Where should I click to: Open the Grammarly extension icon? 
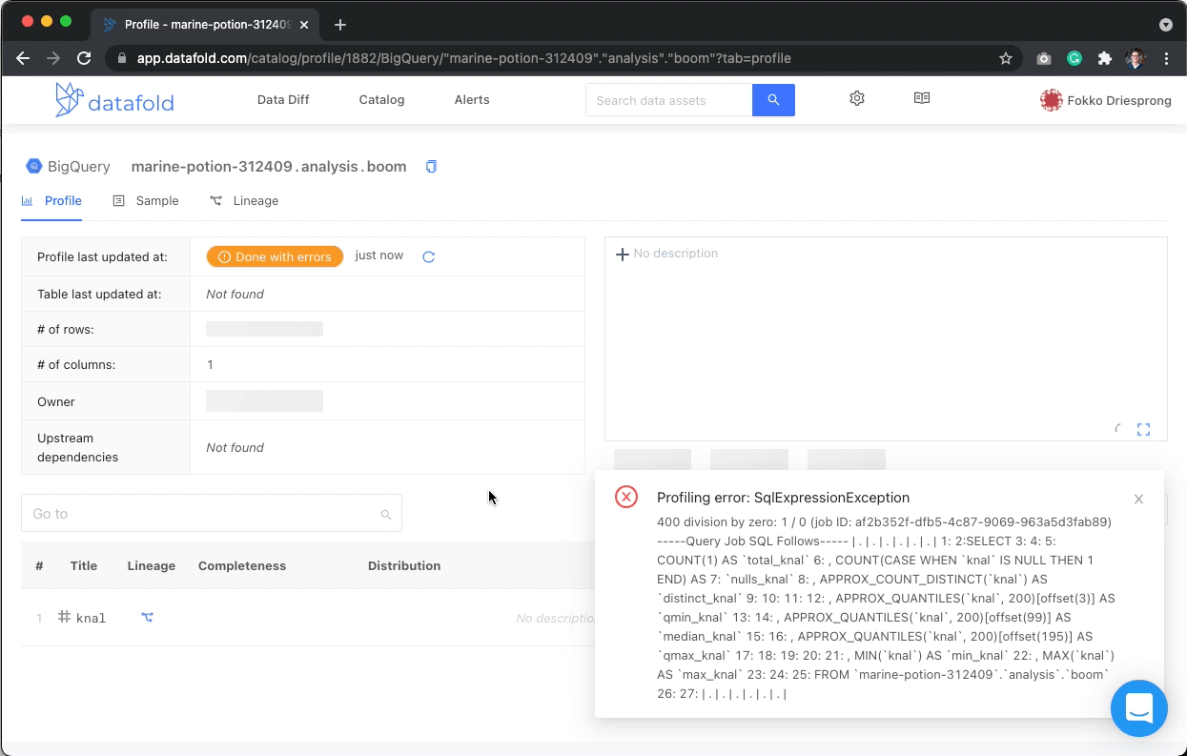pos(1074,58)
